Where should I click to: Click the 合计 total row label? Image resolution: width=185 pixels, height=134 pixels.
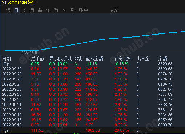click(x=7, y=131)
